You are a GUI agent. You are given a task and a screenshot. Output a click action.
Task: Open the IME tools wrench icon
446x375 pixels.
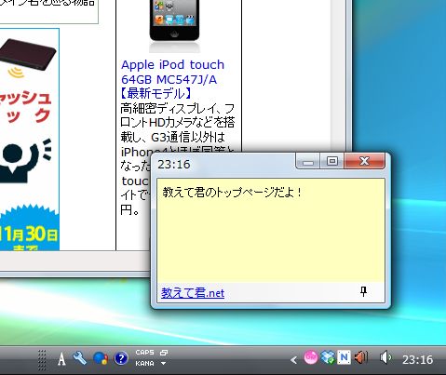[x=80, y=358]
